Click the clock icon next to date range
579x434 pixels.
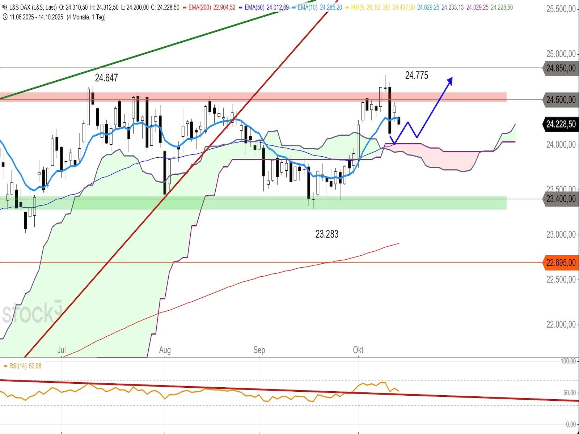[x=5, y=17]
